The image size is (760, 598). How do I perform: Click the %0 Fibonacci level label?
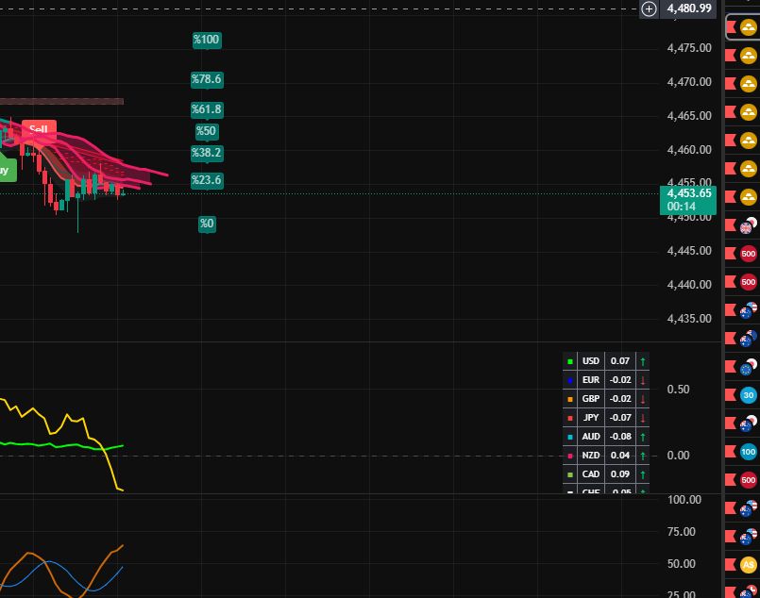click(206, 224)
